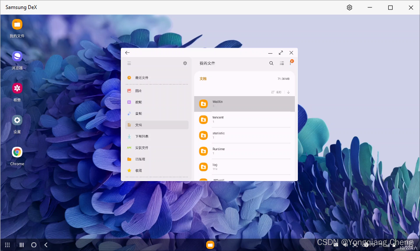420x251 pixels.
Task: Select 文档 category in the sidebar
Action: 157,125
